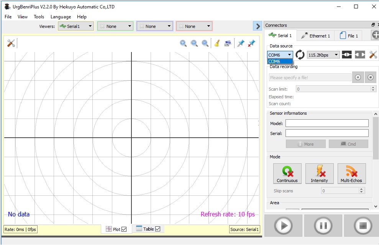The height and width of the screenshot is (252, 379).
Task: Switch to Serial 1 tab
Action: coord(280,36)
